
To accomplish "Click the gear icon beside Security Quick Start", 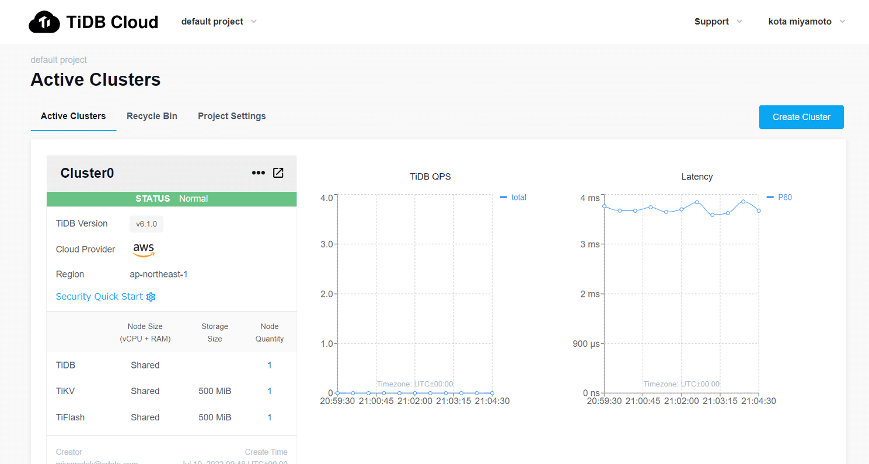I will (x=151, y=297).
